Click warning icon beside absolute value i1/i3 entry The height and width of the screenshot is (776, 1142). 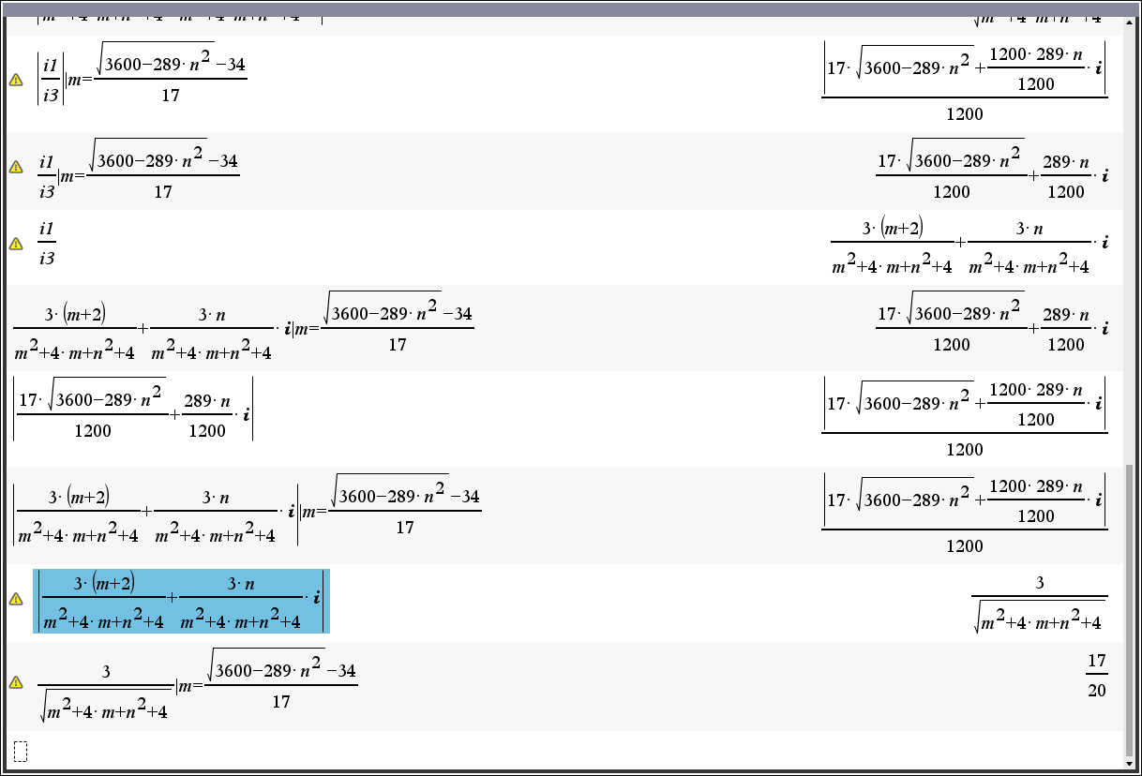(16, 81)
